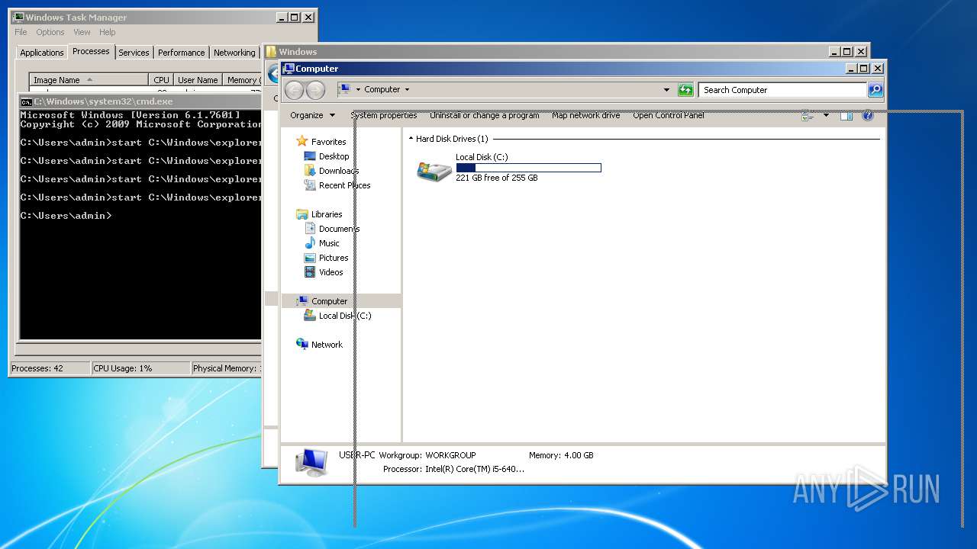Open the Organize dropdown menu
The height and width of the screenshot is (549, 977).
[x=312, y=115]
